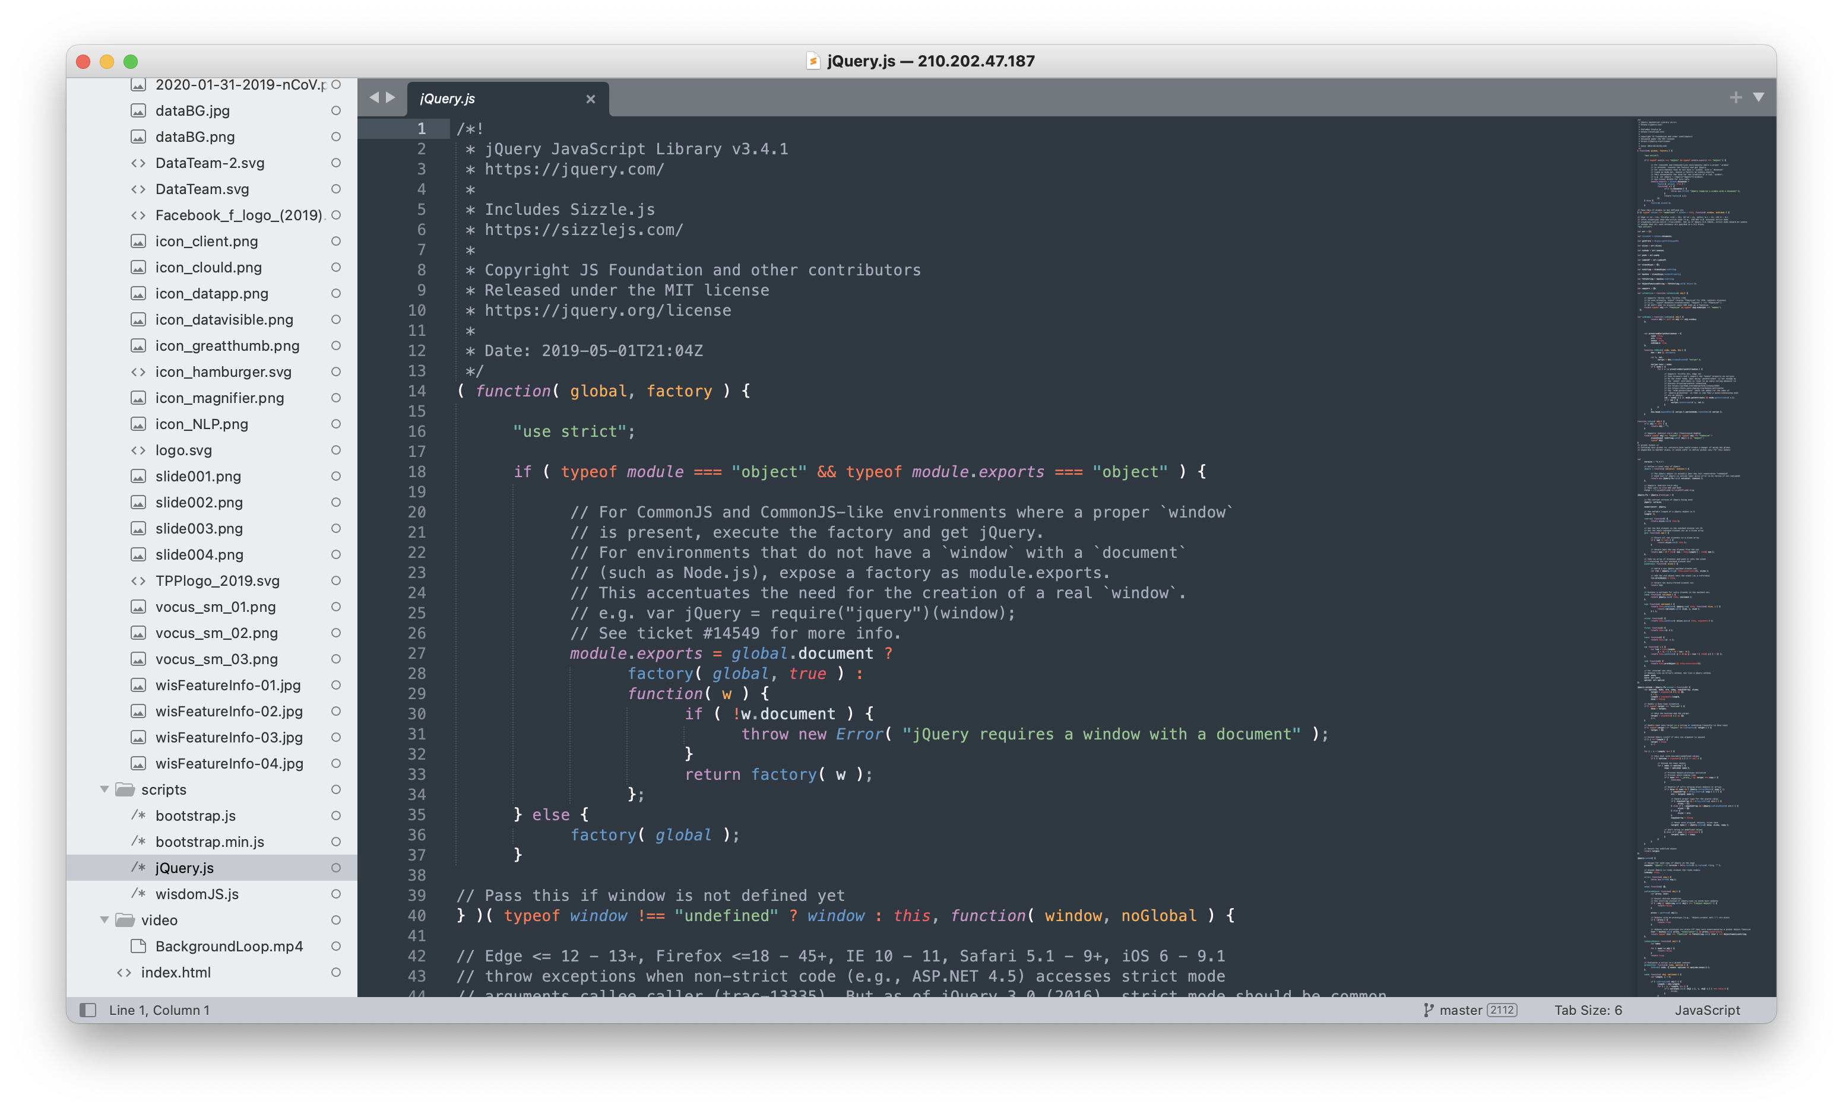Place cursor on "use strict" line

pyautogui.click(x=574, y=431)
